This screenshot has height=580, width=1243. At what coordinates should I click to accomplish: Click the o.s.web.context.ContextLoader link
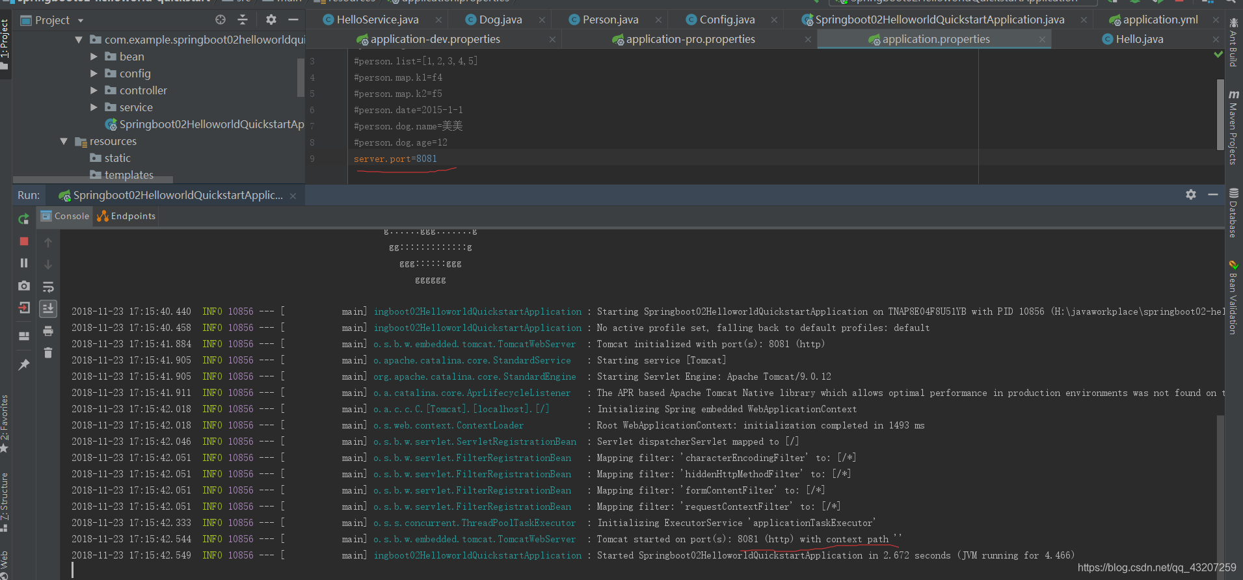pos(448,425)
